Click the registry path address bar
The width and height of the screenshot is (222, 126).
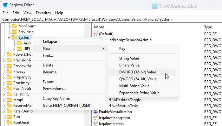click(111, 20)
